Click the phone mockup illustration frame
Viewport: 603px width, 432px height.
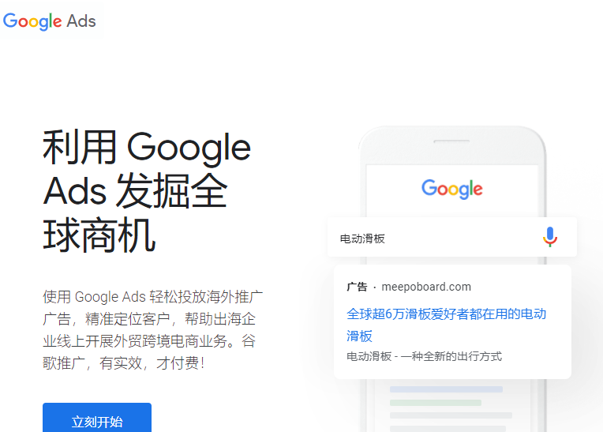click(x=452, y=279)
